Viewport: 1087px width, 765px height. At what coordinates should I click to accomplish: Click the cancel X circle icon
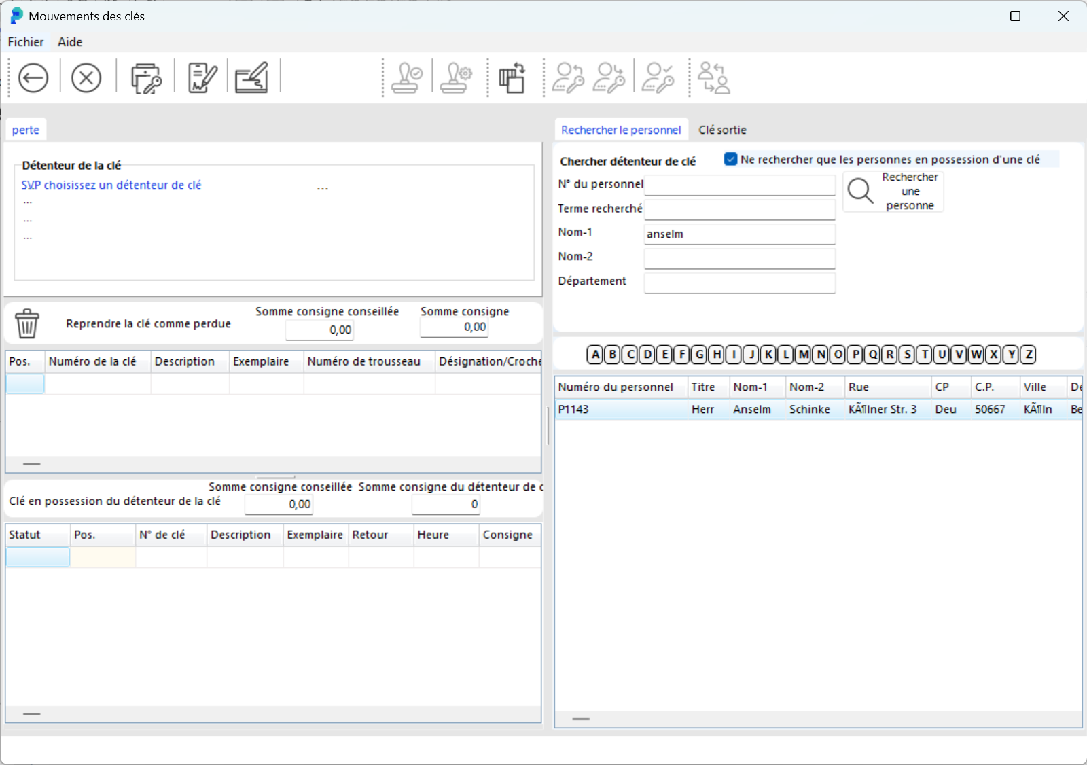86,78
